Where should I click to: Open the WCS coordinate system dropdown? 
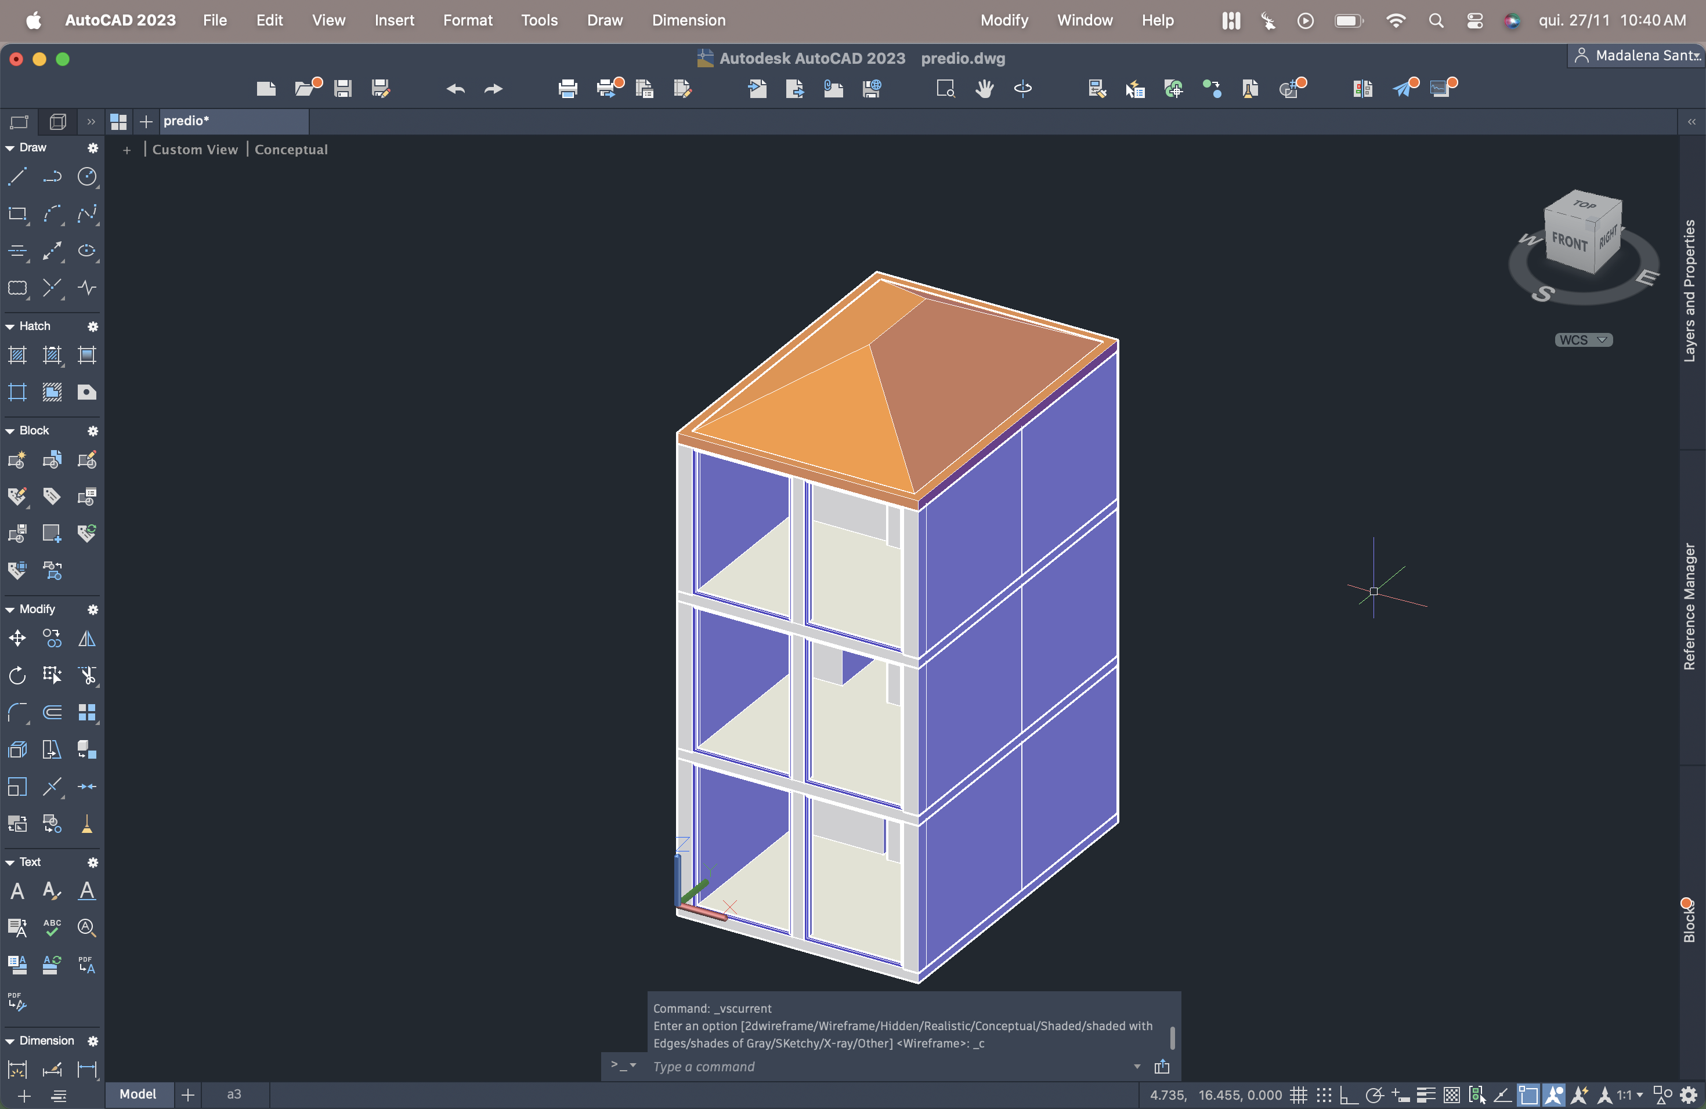pos(1584,339)
